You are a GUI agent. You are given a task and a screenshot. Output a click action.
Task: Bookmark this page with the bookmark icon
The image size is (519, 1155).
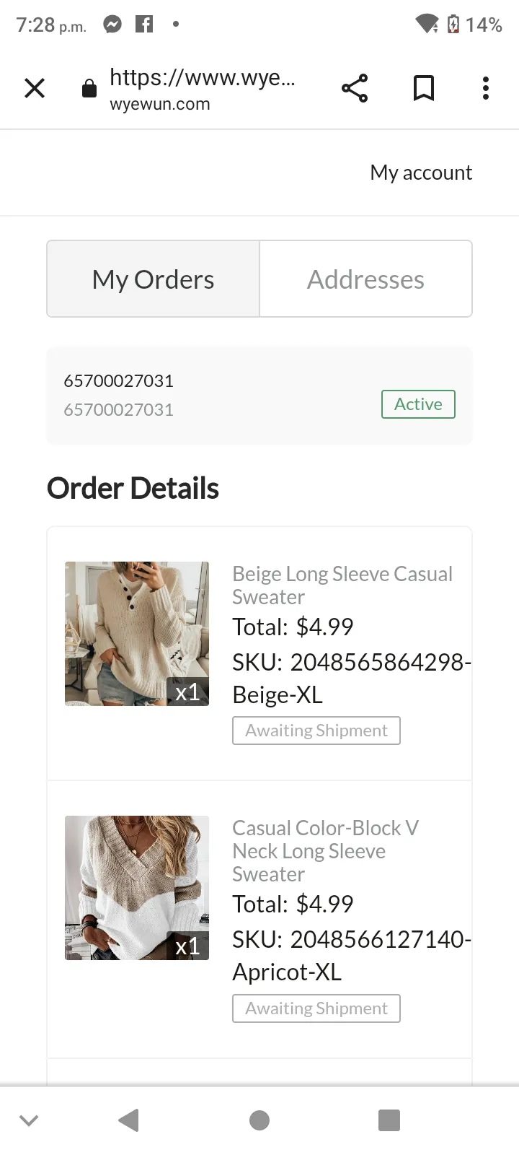(424, 88)
